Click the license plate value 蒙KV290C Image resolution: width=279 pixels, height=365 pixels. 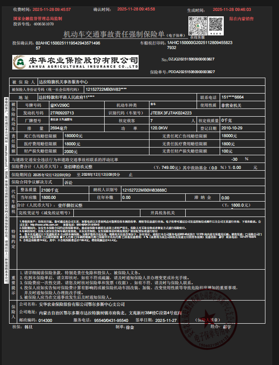point(59,105)
